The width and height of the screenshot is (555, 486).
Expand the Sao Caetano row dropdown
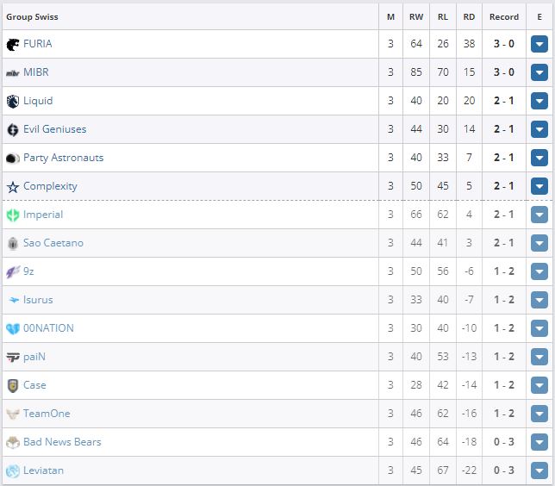pos(539,244)
